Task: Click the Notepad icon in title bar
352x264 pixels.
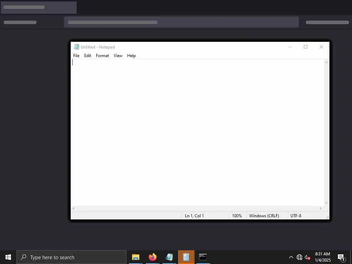Action: (x=76, y=47)
